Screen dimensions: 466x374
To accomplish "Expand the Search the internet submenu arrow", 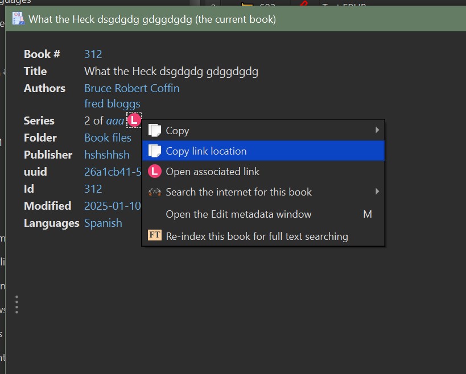I will click(377, 192).
